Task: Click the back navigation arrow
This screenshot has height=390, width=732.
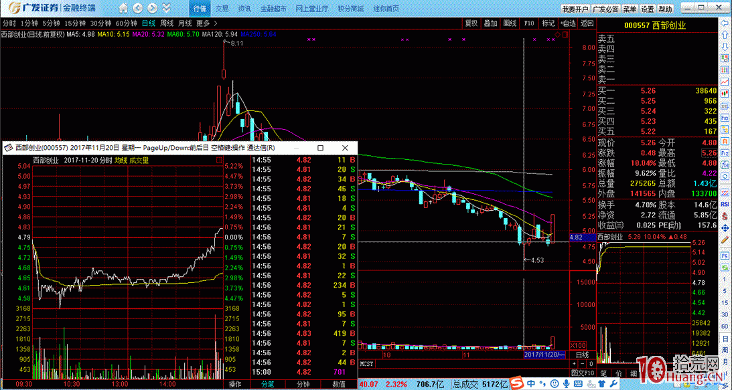Action: click(137, 8)
